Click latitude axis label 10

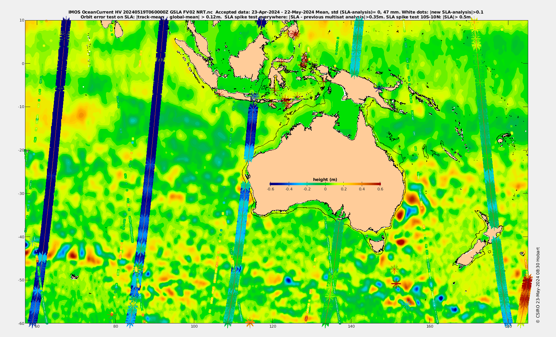coord(22,20)
